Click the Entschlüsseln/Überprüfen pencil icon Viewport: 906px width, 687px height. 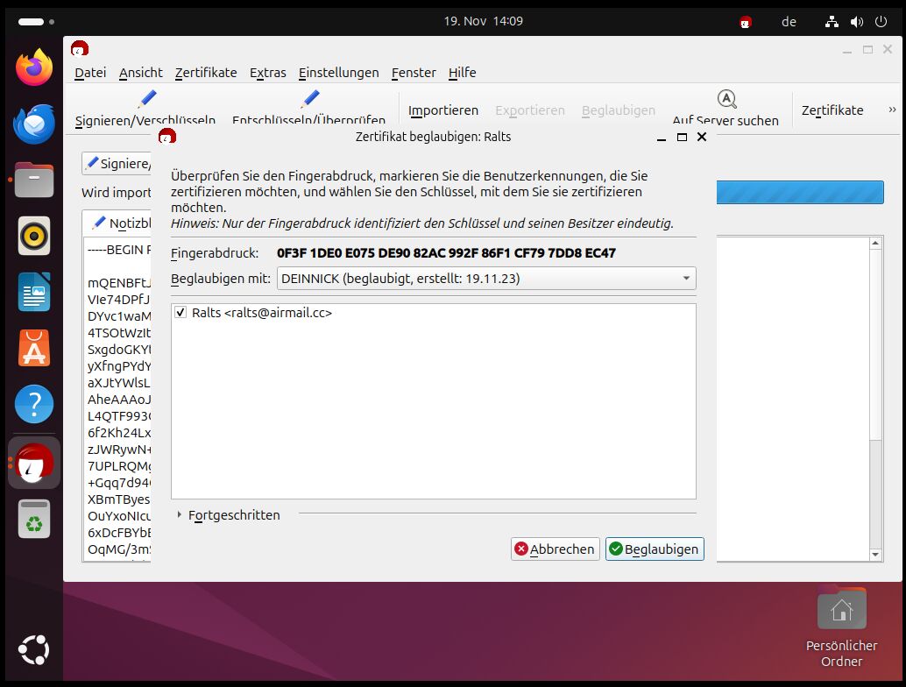pos(309,99)
